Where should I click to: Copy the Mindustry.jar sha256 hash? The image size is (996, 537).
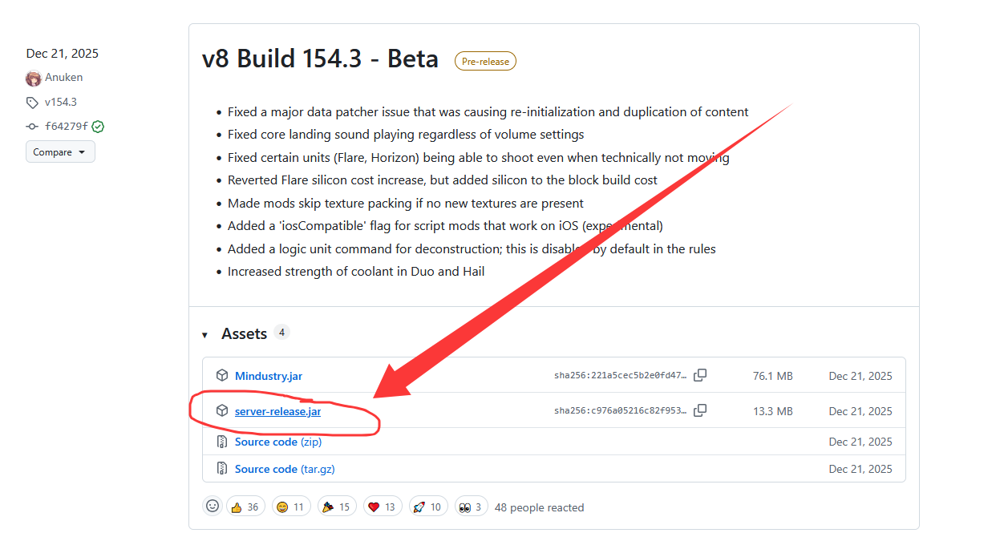[700, 375]
